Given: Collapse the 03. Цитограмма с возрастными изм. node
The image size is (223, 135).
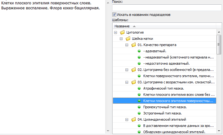Looking at the screenshot, I should click(x=127, y=82).
